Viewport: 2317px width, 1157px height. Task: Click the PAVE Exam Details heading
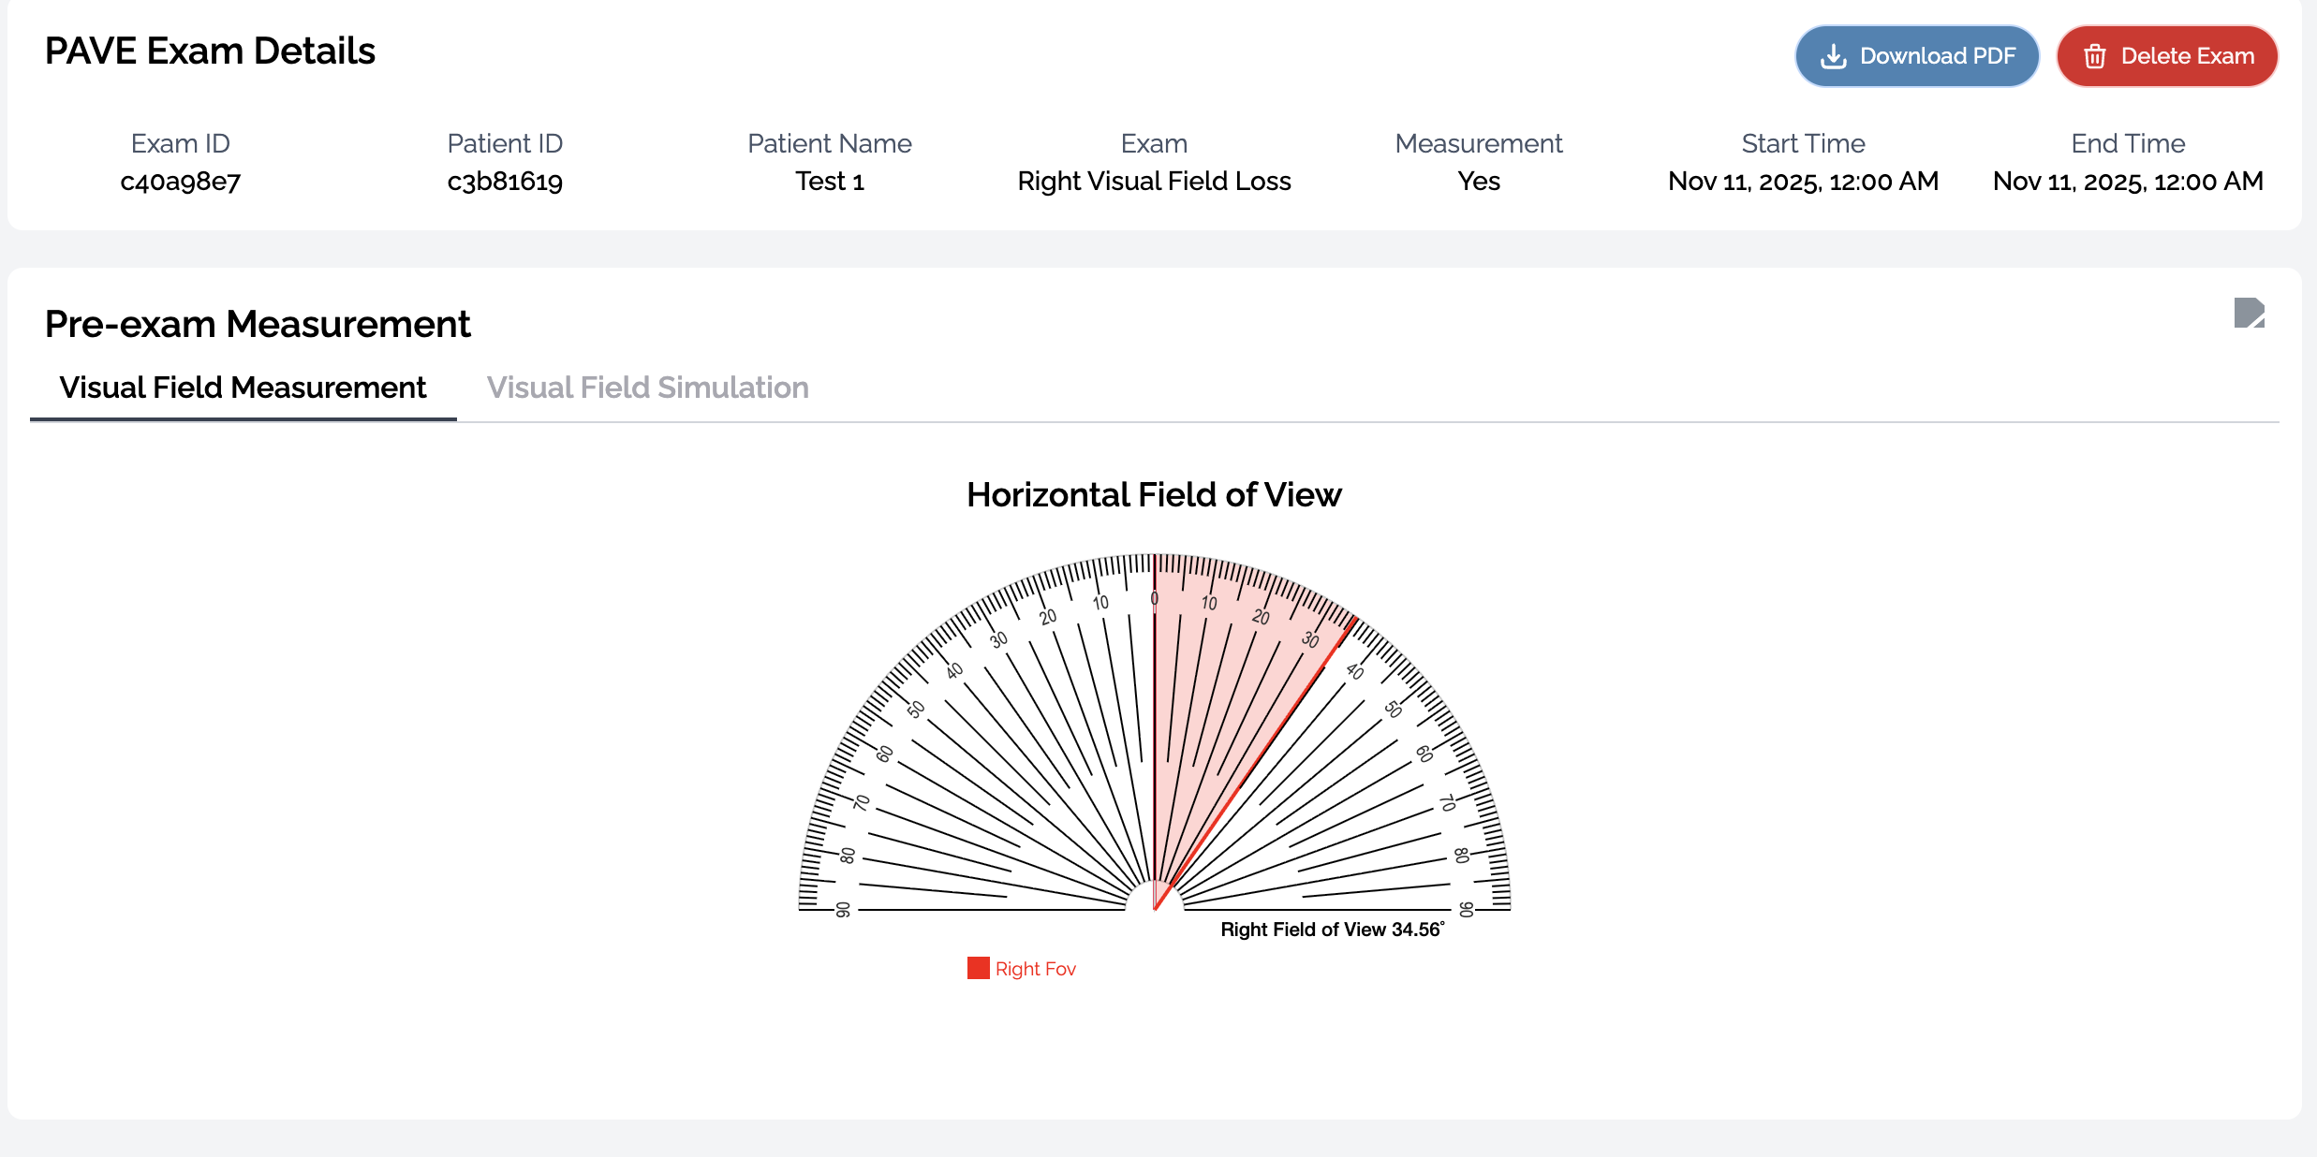[x=210, y=51]
